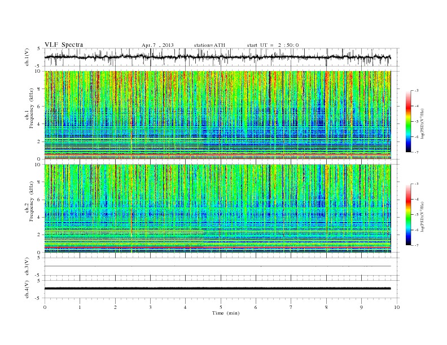Click the "-7" tick on the ch.2 colorbar
This screenshot has width=447, height=345.
417,245
